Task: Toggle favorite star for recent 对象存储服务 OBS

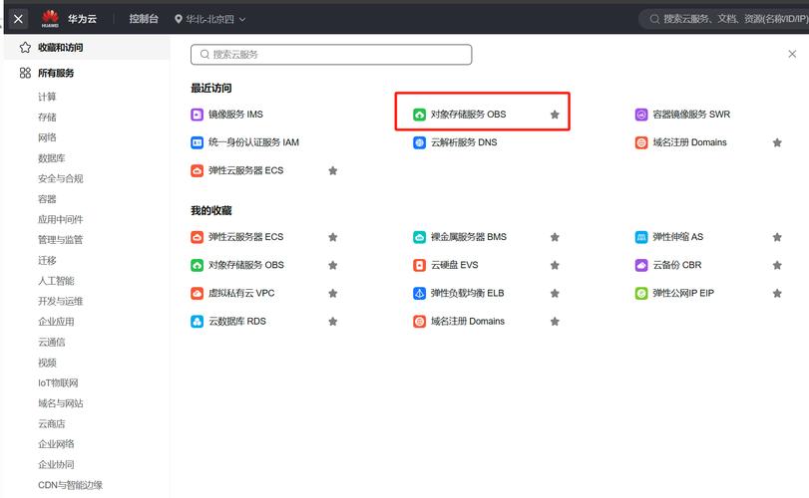Action: coord(555,115)
